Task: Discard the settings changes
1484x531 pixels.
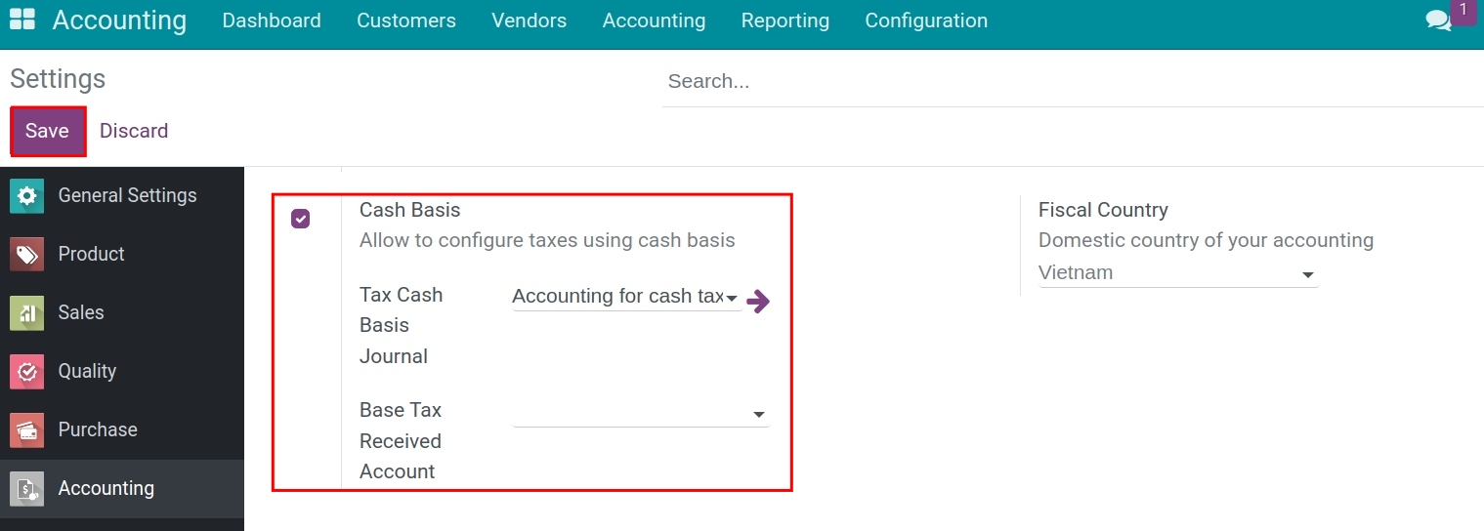Action: (x=134, y=131)
